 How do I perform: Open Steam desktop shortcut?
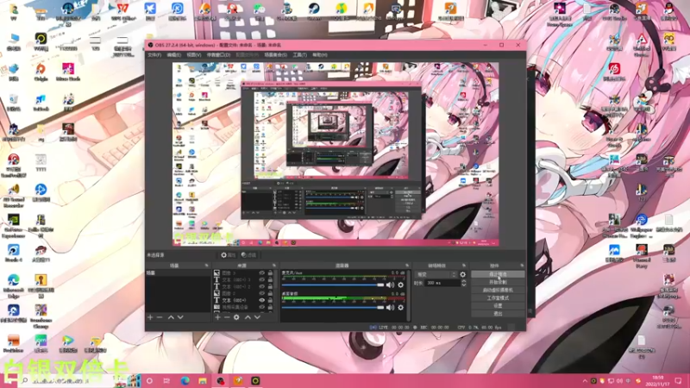[314, 11]
